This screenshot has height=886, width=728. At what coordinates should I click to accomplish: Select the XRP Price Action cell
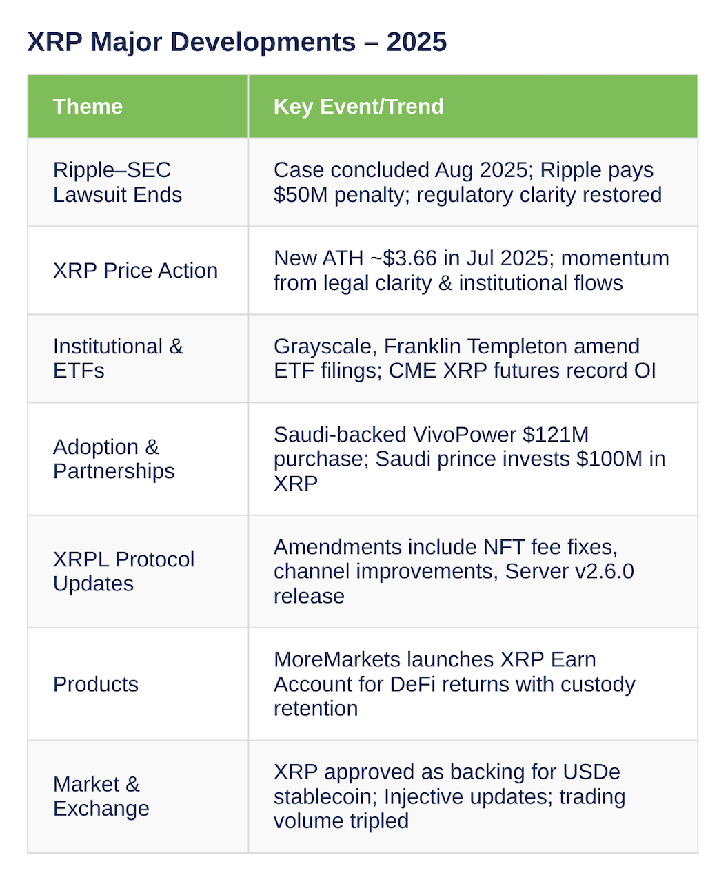click(138, 271)
